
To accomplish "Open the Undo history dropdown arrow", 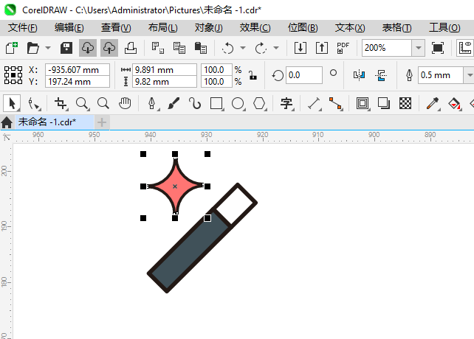I will tap(243, 48).
